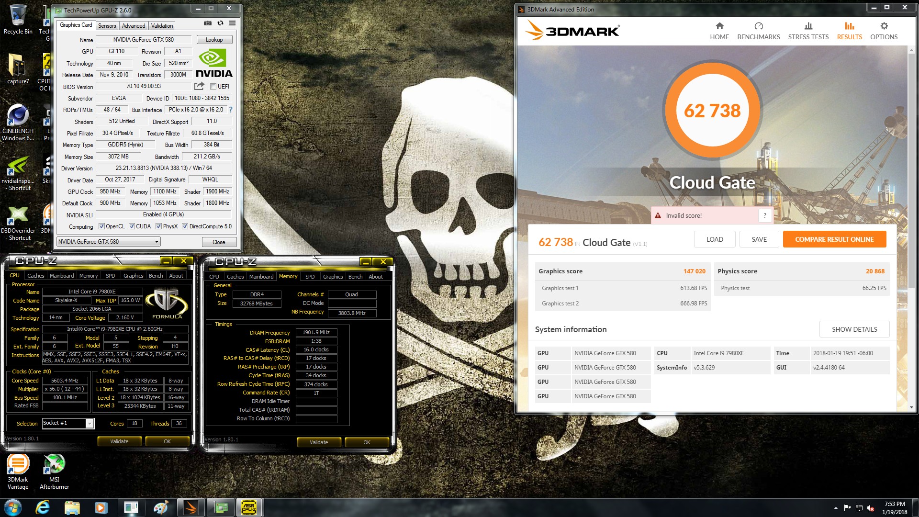This screenshot has width=919, height=517.
Task: Toggle the CUDA checkbox
Action: coord(132,226)
